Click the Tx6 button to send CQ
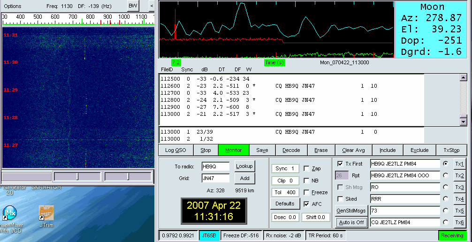 (x=459, y=222)
